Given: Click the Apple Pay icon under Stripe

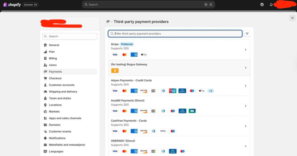Looking at the screenshot, I should 144,55.
